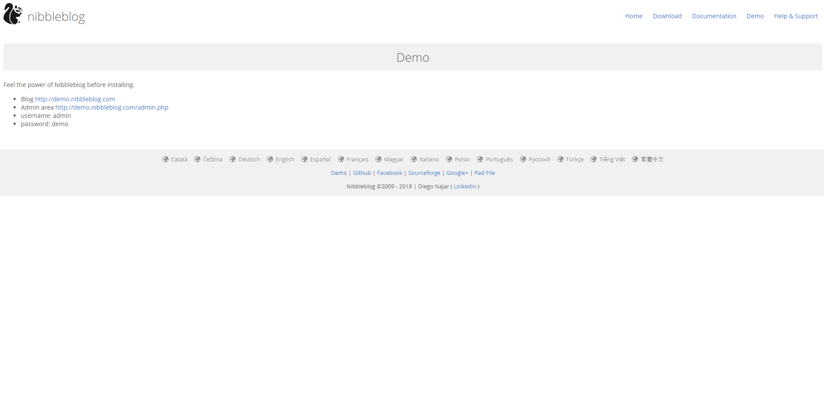Switch language to Português
824x408 pixels.
[499, 160]
